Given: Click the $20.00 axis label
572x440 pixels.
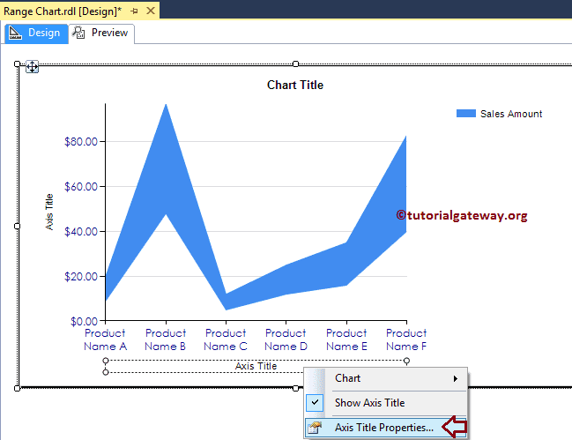Looking at the screenshot, I should (x=81, y=277).
